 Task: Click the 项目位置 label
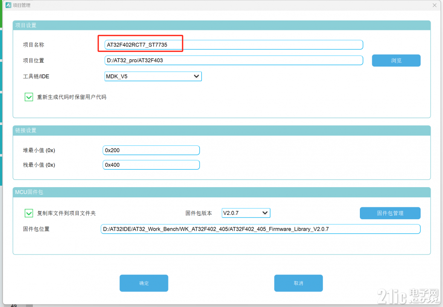33,61
